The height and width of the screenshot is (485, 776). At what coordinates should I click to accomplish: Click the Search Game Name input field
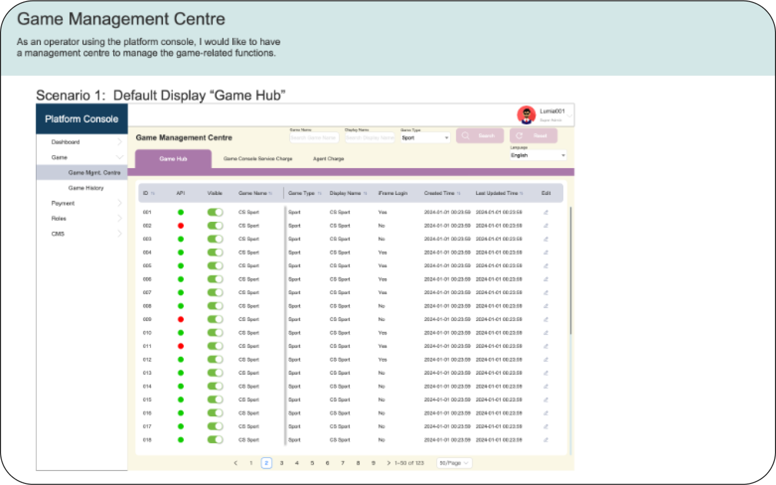pyautogui.click(x=314, y=138)
